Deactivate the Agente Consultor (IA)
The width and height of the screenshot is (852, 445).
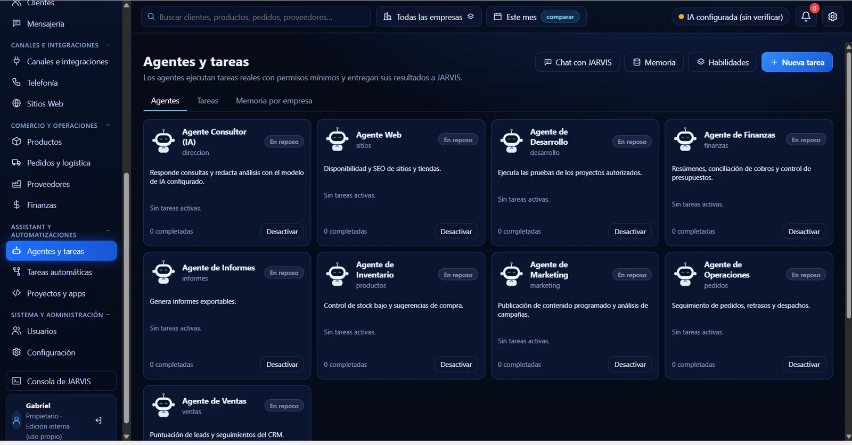(x=282, y=232)
